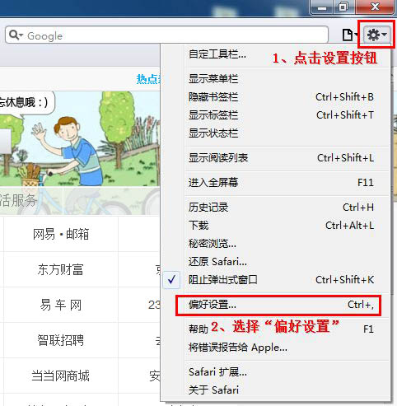Click the search magnifier dropdown icon

click(x=16, y=35)
